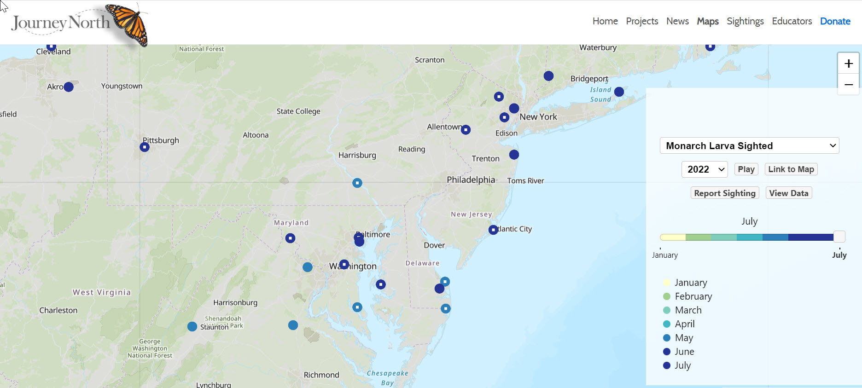The image size is (862, 388).
Task: Click the Link to Map button
Action: tap(791, 169)
